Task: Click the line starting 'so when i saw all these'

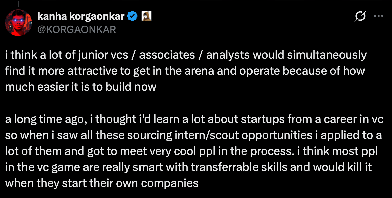Action: [193, 135]
